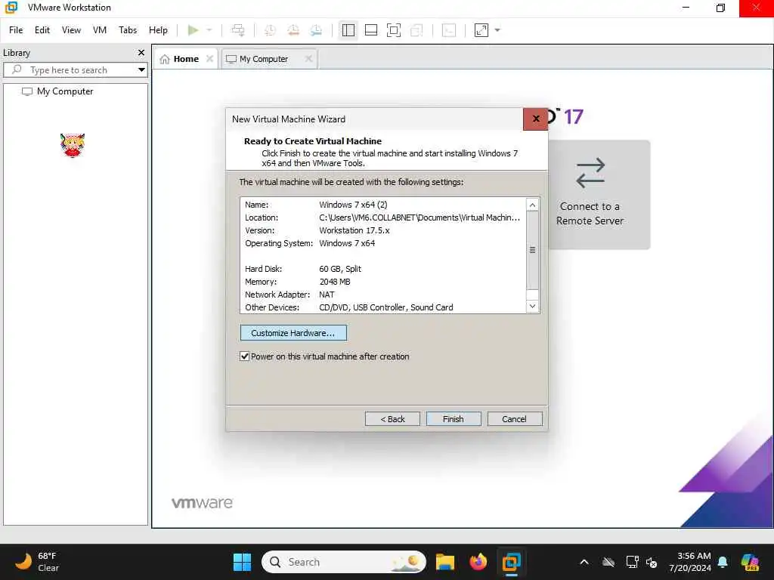Click the settings list scrollbar thumb
774x580 pixels.
tap(532, 250)
